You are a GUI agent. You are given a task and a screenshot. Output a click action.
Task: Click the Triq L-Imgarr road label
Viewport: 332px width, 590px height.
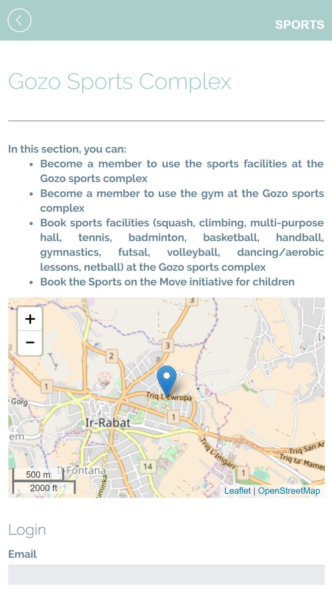pos(218,453)
